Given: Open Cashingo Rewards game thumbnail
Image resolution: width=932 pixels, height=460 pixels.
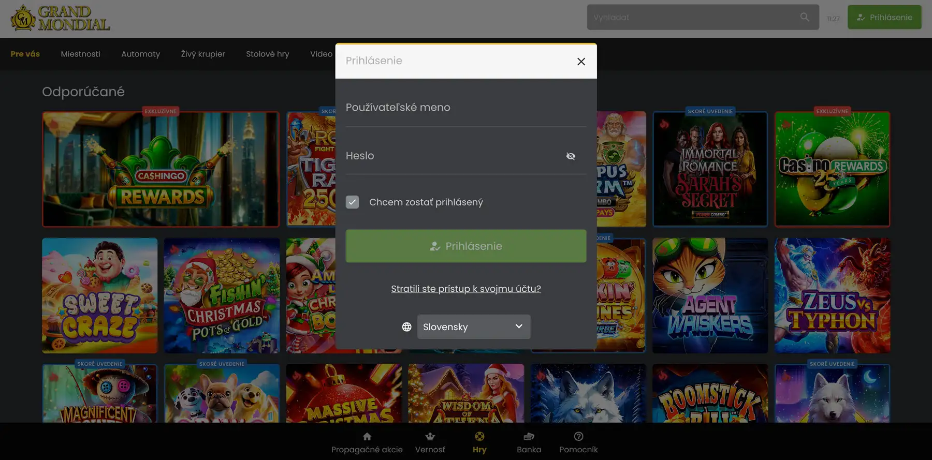Looking at the screenshot, I should coord(161,169).
